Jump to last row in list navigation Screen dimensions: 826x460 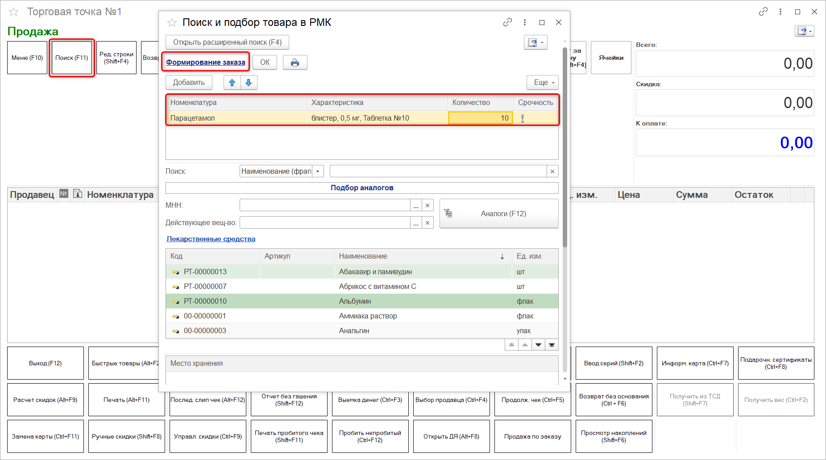click(552, 345)
